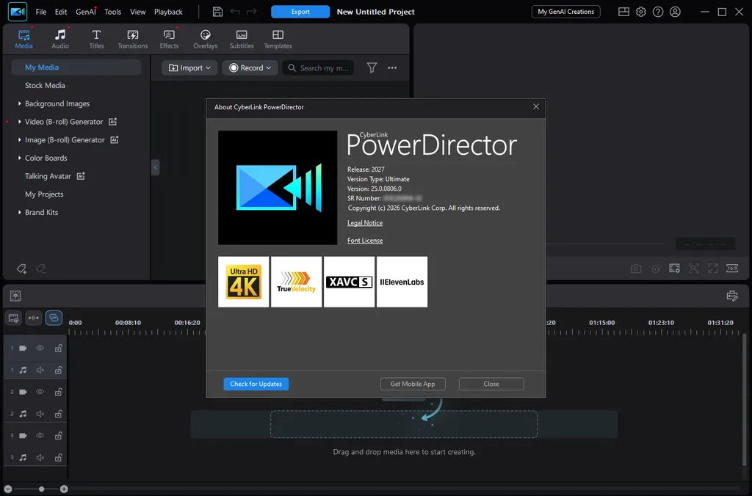Toggle preview fullscreen icon

pyautogui.click(x=712, y=269)
